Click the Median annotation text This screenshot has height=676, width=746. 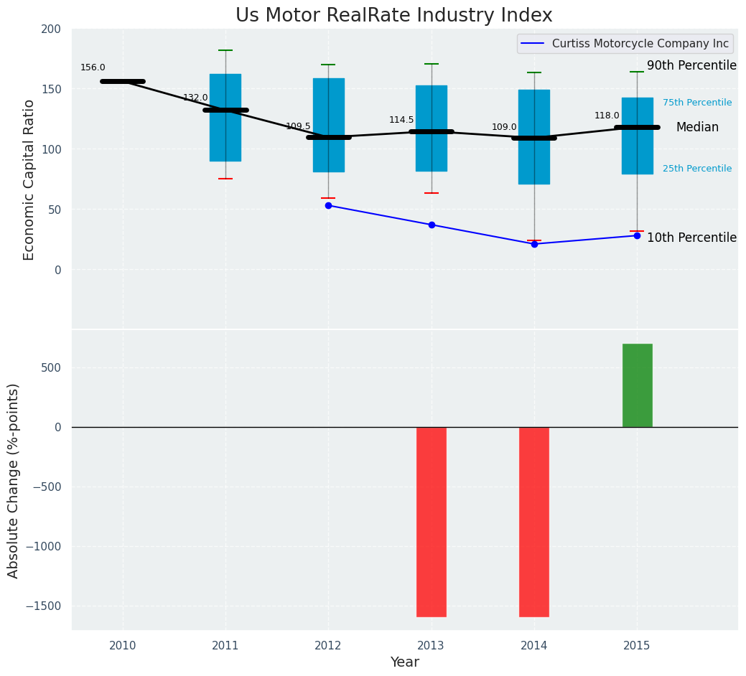pyautogui.click(x=696, y=128)
